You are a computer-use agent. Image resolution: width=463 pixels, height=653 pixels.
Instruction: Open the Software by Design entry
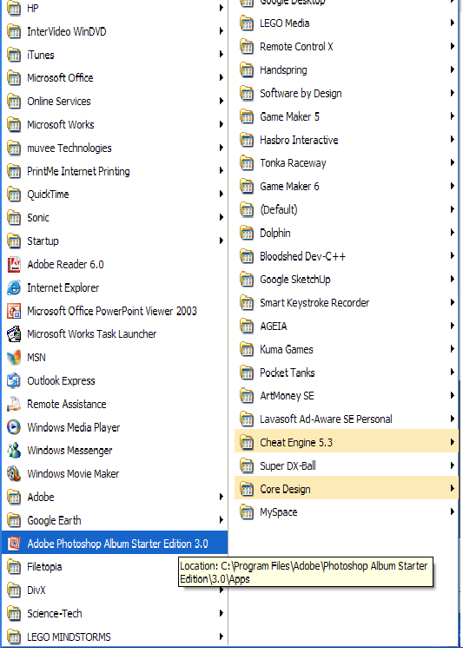coord(346,93)
